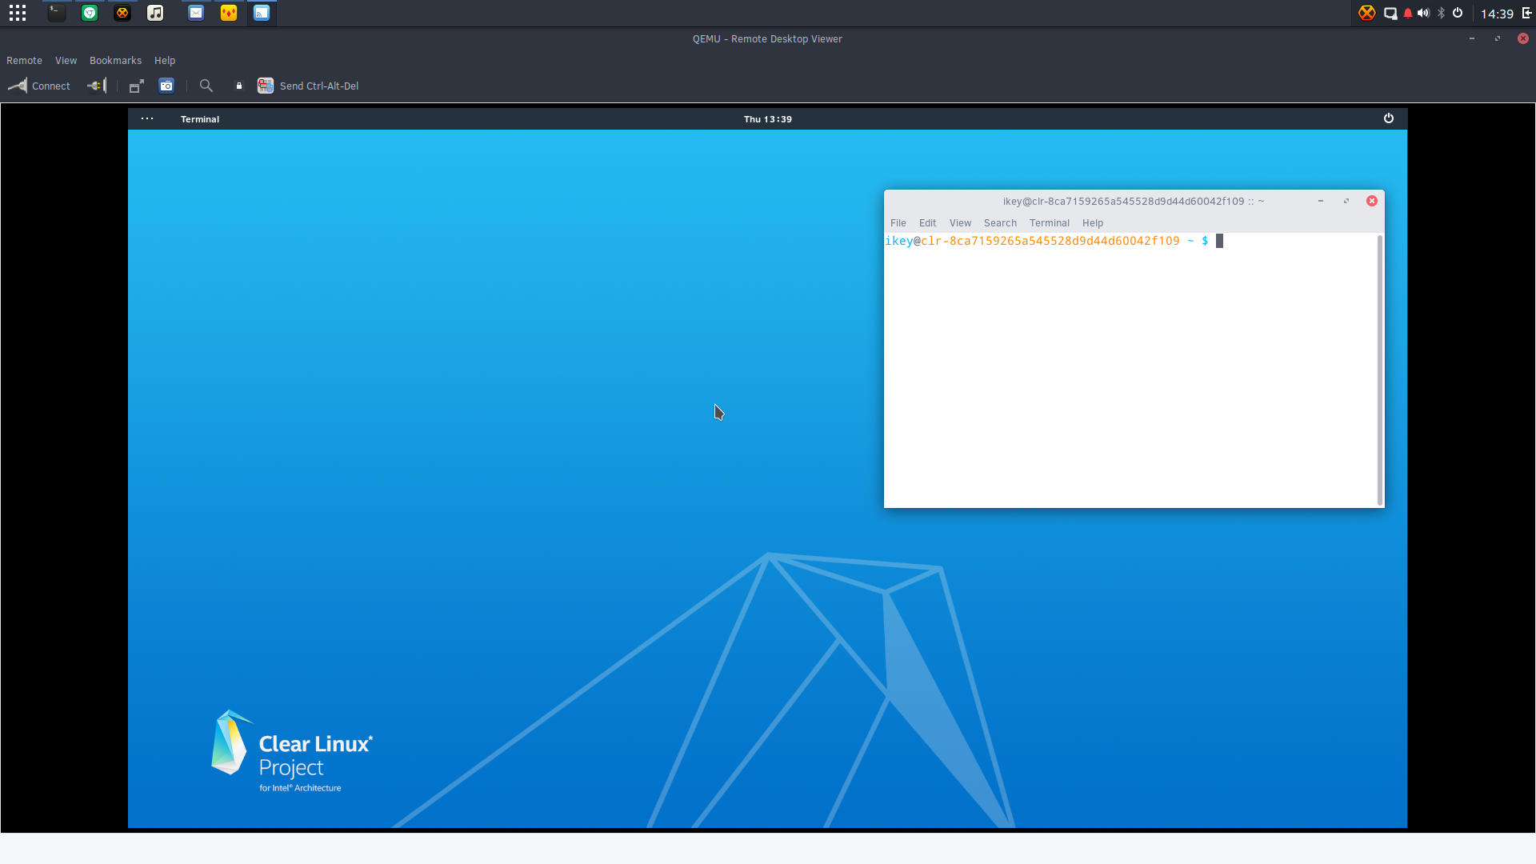Image resolution: width=1536 pixels, height=864 pixels.
Task: Select the remote desktop viewer taskbar icon
Action: 262,13
